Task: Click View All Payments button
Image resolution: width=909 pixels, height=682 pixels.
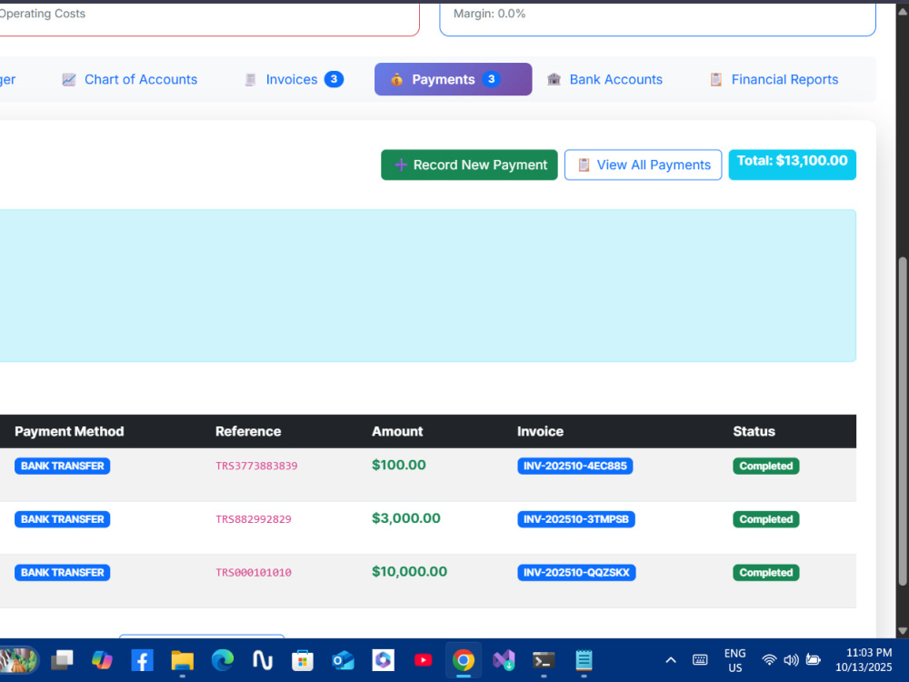Action: (x=643, y=165)
